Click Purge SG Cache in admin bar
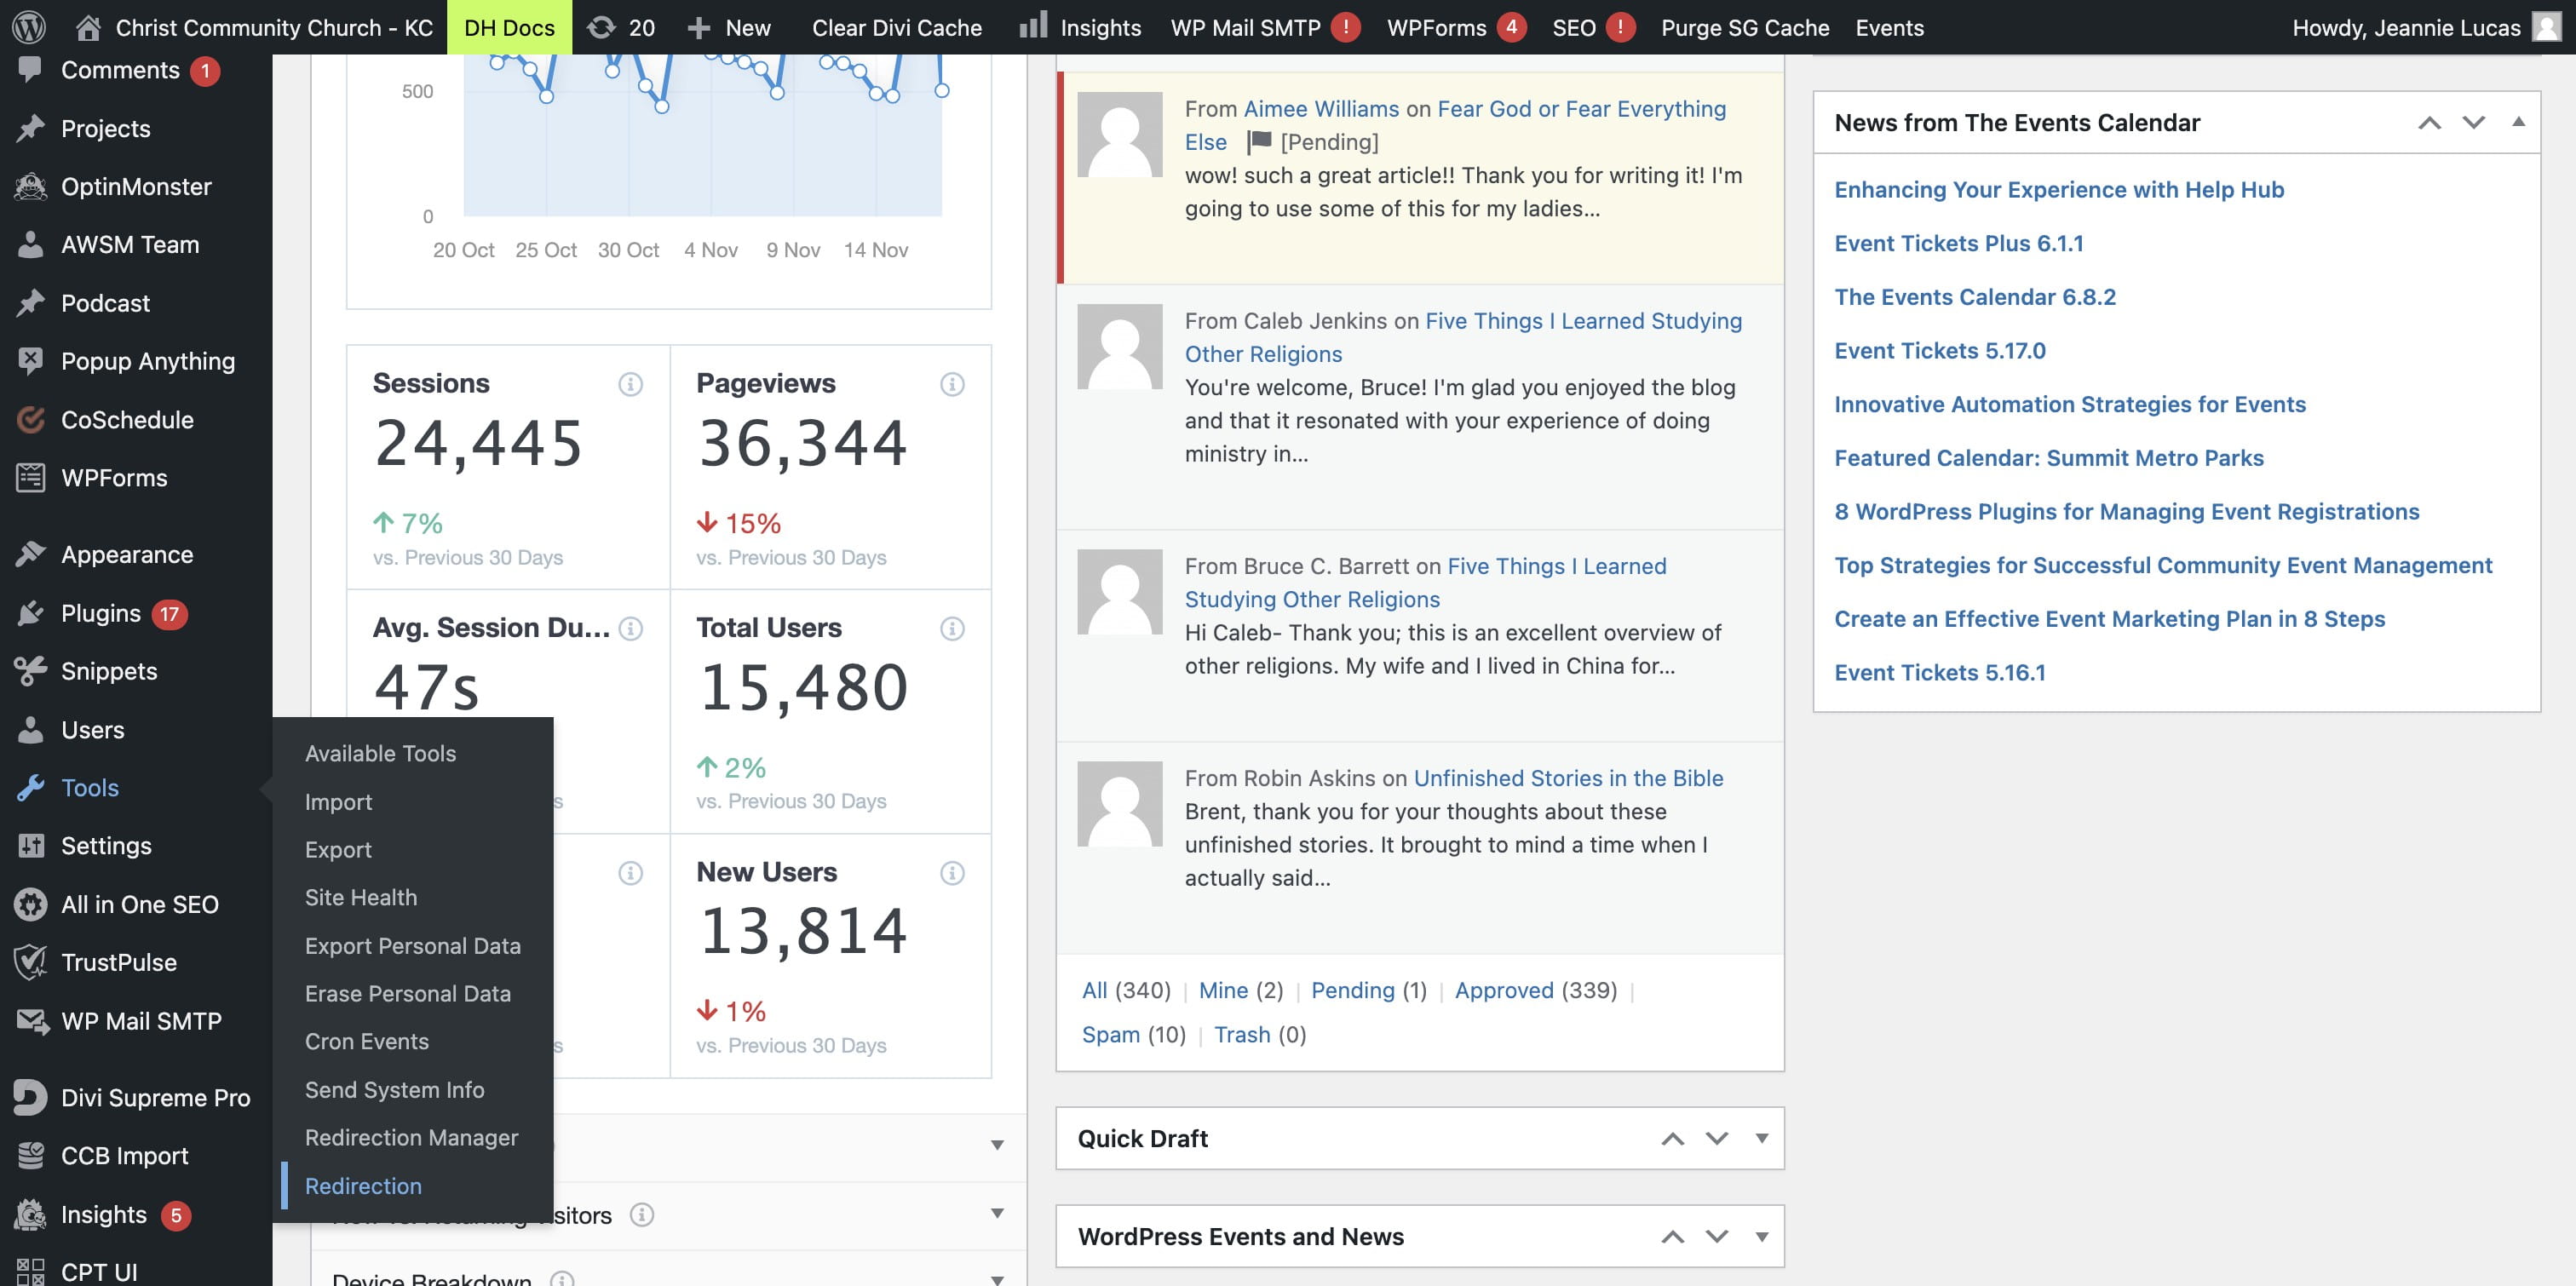Viewport: 2576px width, 1286px height. [1745, 27]
